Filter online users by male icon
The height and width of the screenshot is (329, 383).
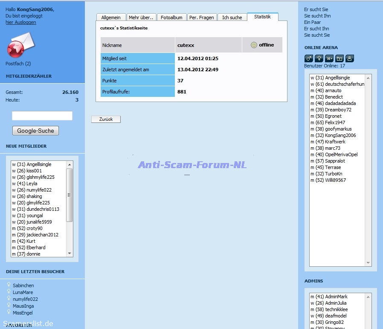coord(309,59)
